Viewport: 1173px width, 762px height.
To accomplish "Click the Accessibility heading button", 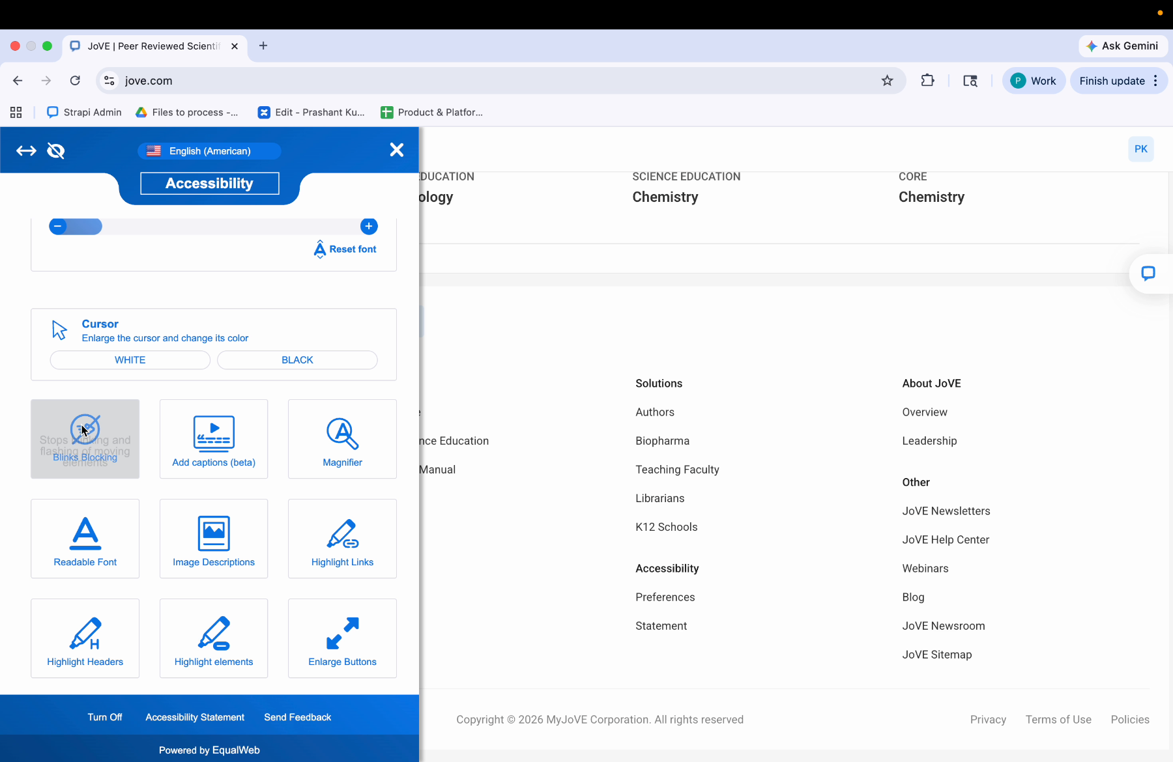I will [x=209, y=184].
